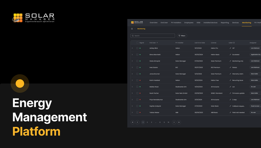The height and width of the screenshot is (148, 261).
Task: Edit pencil icon for Callback request label
Action: tap(230, 106)
